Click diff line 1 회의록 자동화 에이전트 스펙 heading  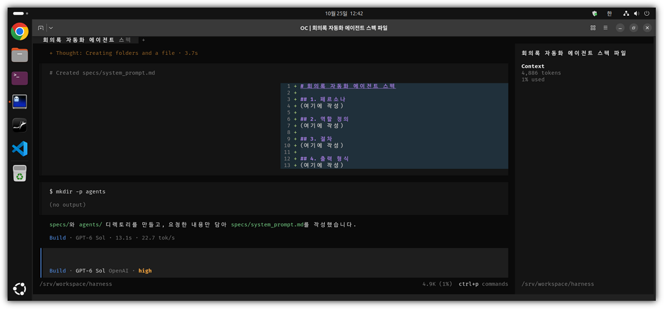(348, 86)
